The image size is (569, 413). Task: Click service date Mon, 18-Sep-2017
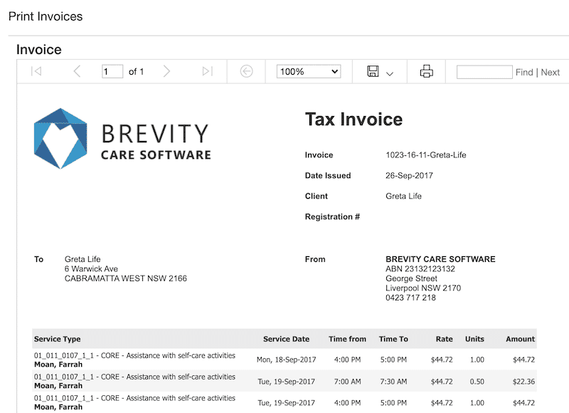pos(287,360)
